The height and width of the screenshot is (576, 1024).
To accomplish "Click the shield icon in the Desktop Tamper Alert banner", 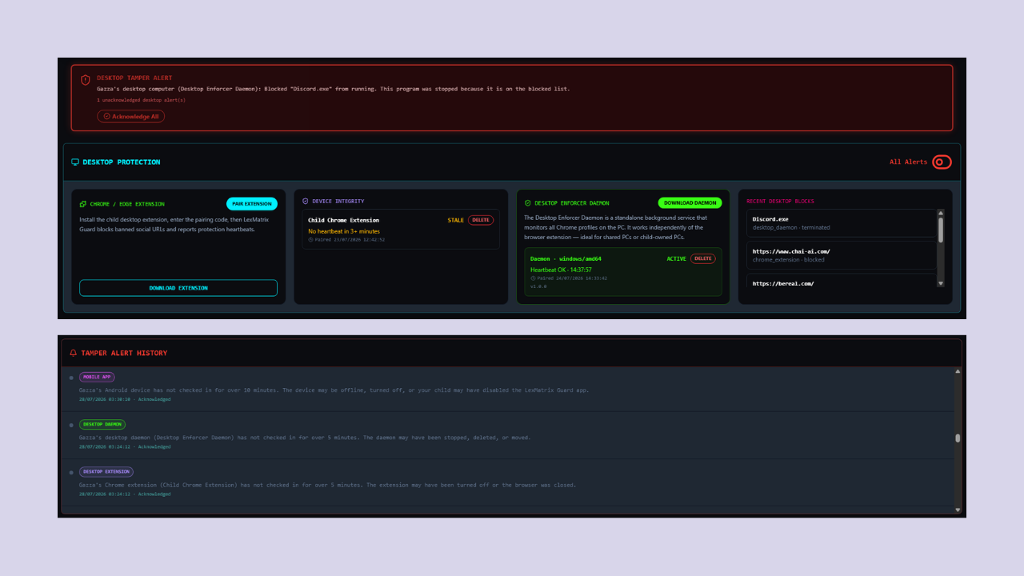I will [x=86, y=80].
